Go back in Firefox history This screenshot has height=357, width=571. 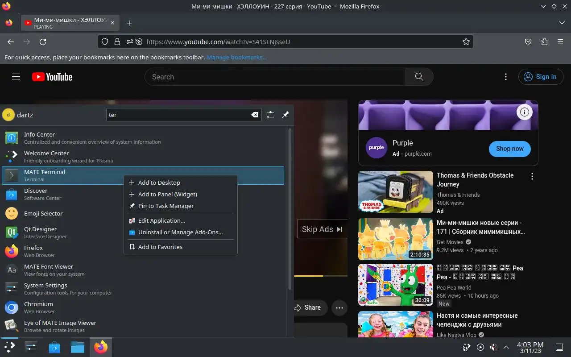[x=11, y=42]
